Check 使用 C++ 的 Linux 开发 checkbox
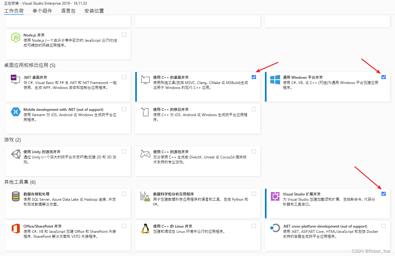The width and height of the screenshot is (395, 256). 254,226
